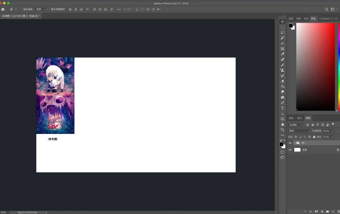The height and width of the screenshot is (214, 340).
Task: Toggle lock transparent pixels
Action: coord(296,137)
